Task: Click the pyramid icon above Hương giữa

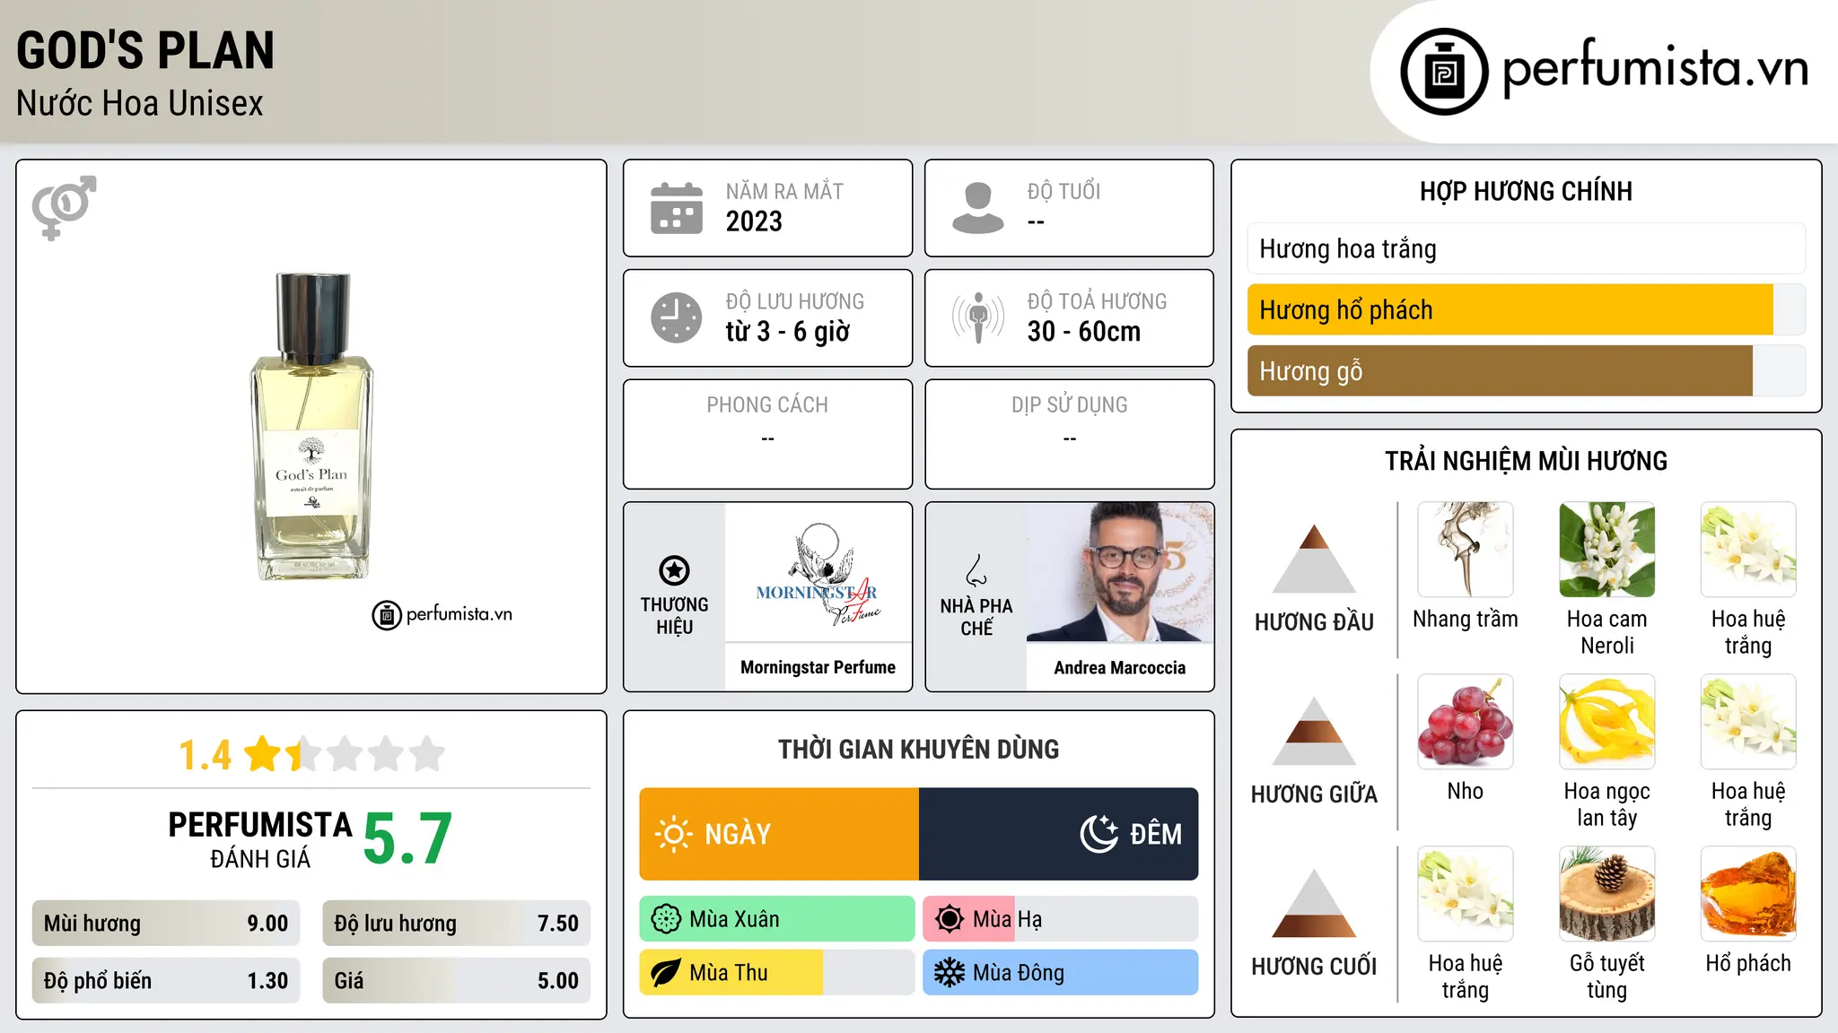Action: (x=1314, y=731)
